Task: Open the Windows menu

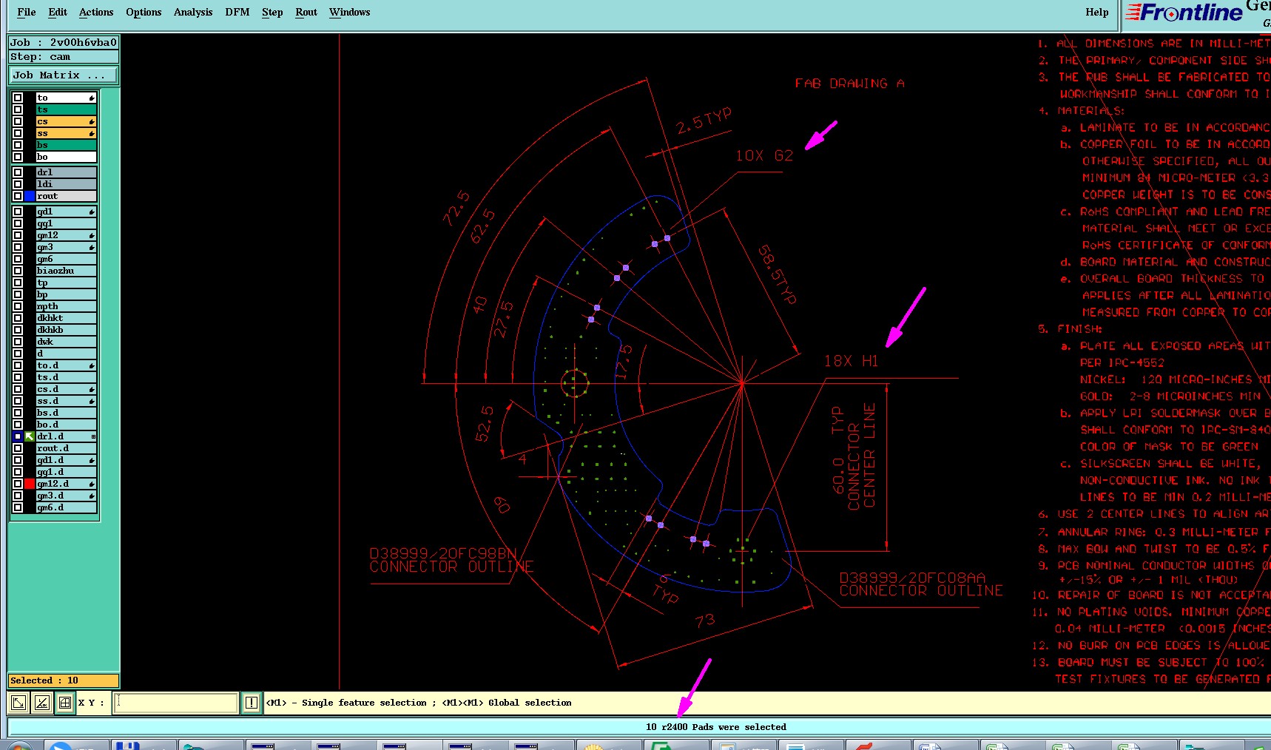Action: click(x=350, y=12)
